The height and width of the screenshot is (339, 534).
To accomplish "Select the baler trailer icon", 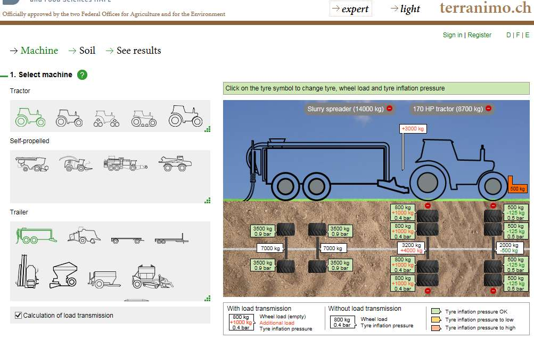I will [84, 235].
